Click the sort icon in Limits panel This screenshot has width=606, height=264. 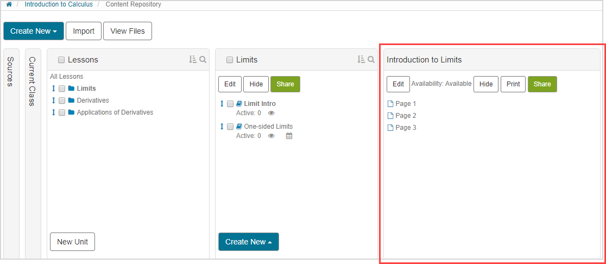point(361,60)
